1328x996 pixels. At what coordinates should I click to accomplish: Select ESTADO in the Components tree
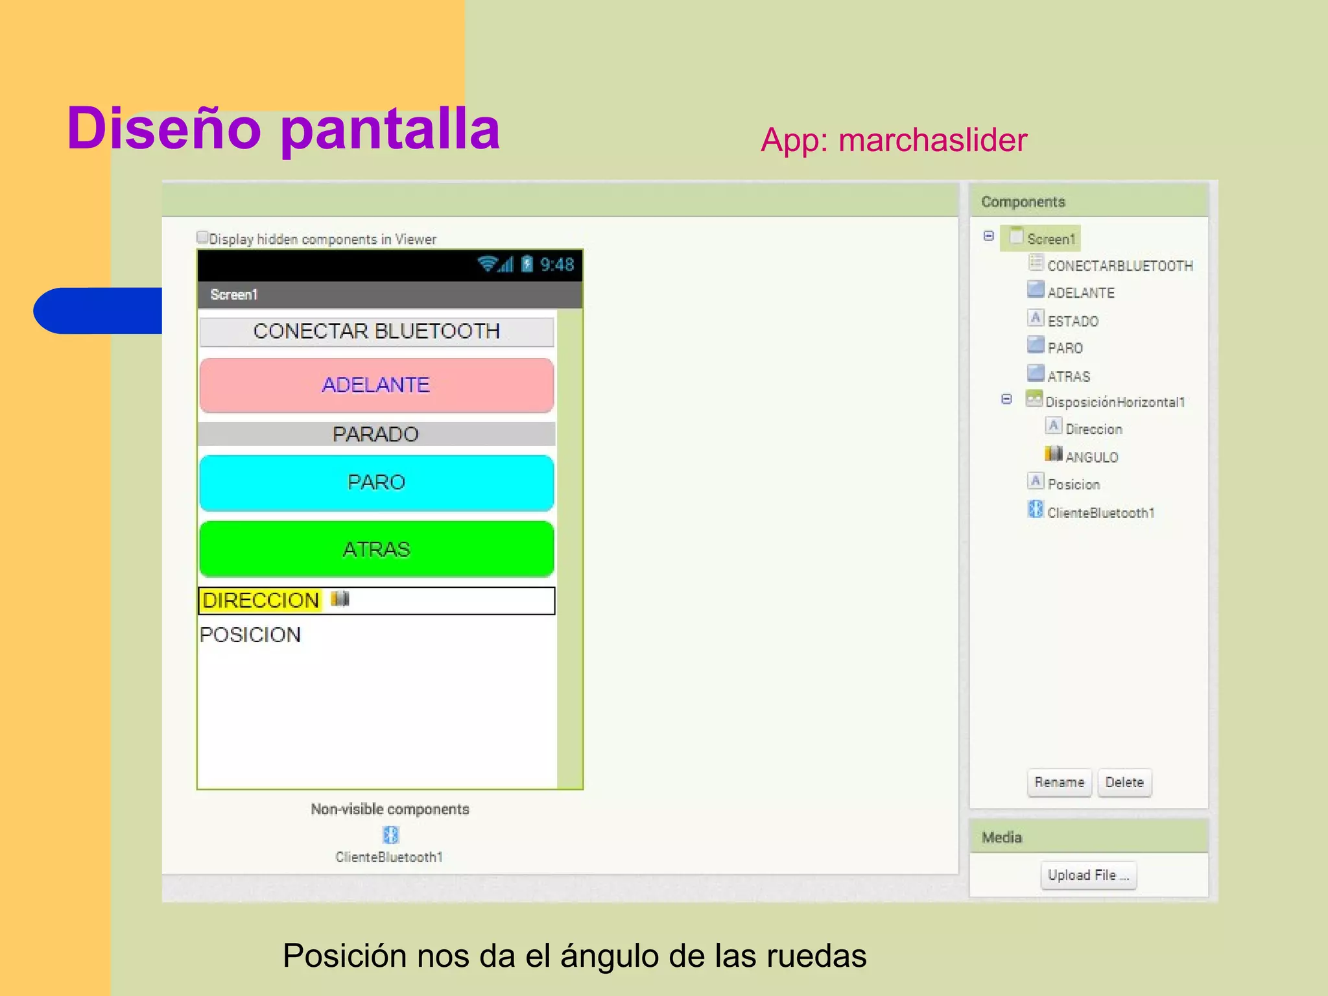1073,322
